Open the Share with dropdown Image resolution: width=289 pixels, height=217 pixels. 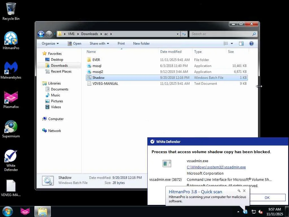click(99, 44)
